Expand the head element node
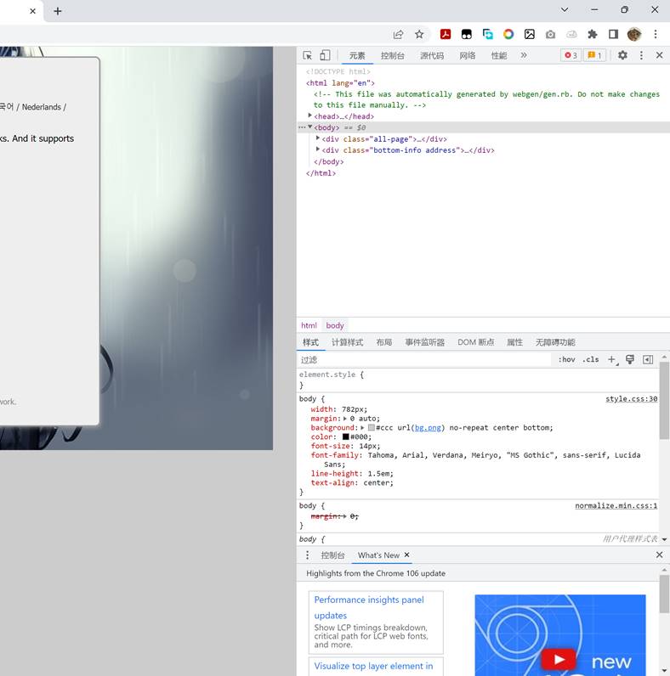670x676 pixels. coord(310,116)
